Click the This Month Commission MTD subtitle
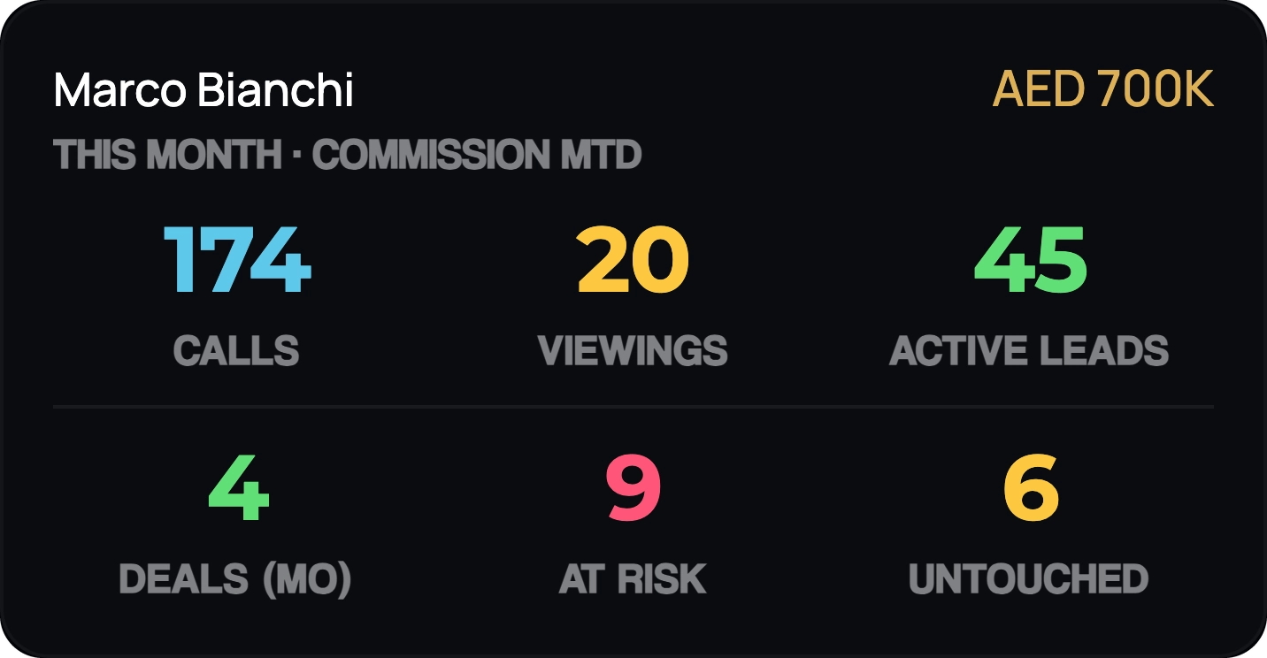1267x658 pixels. 348,155
